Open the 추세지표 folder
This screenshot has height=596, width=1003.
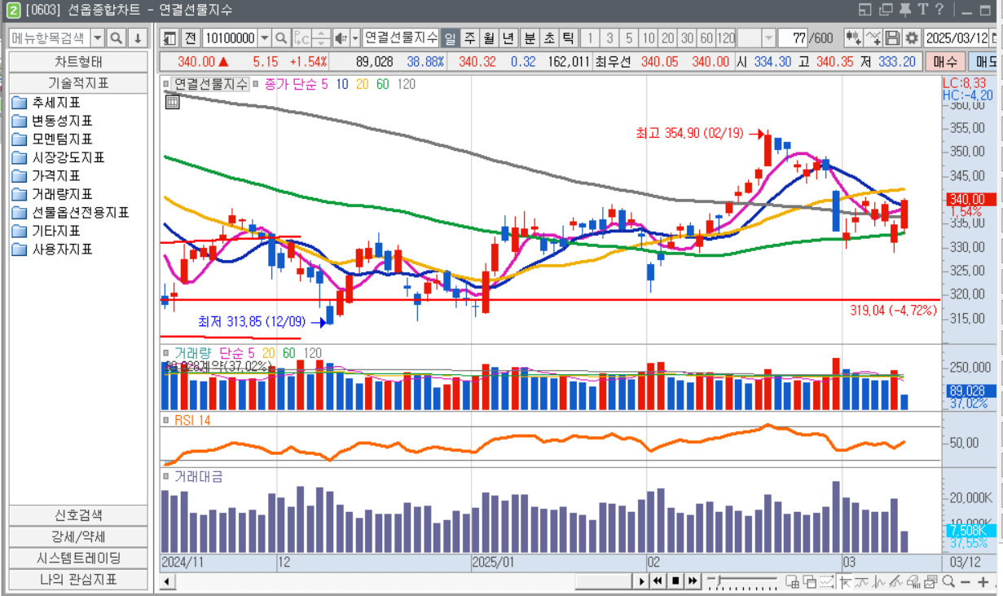pyautogui.click(x=56, y=103)
